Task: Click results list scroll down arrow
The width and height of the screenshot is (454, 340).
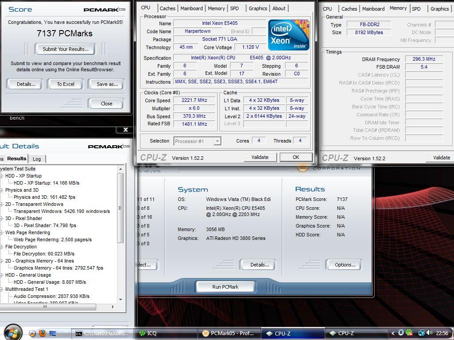Action: point(121,300)
